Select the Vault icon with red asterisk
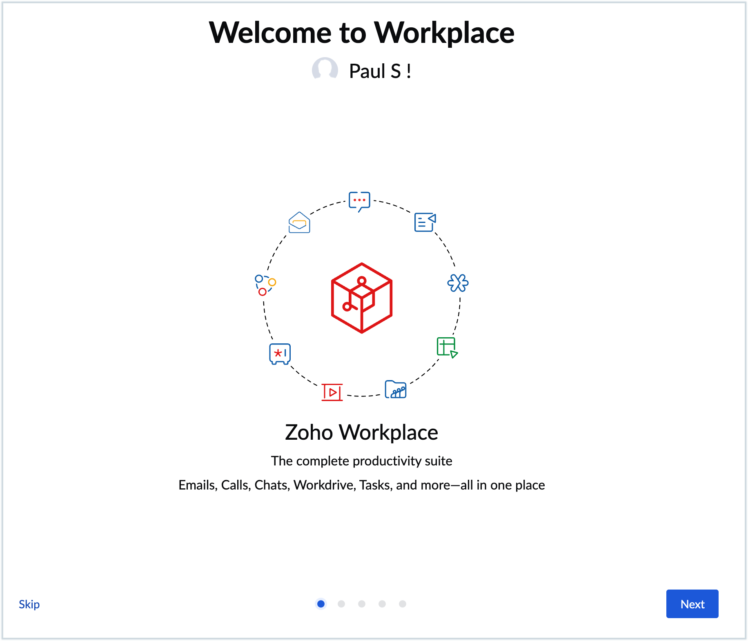 [280, 354]
